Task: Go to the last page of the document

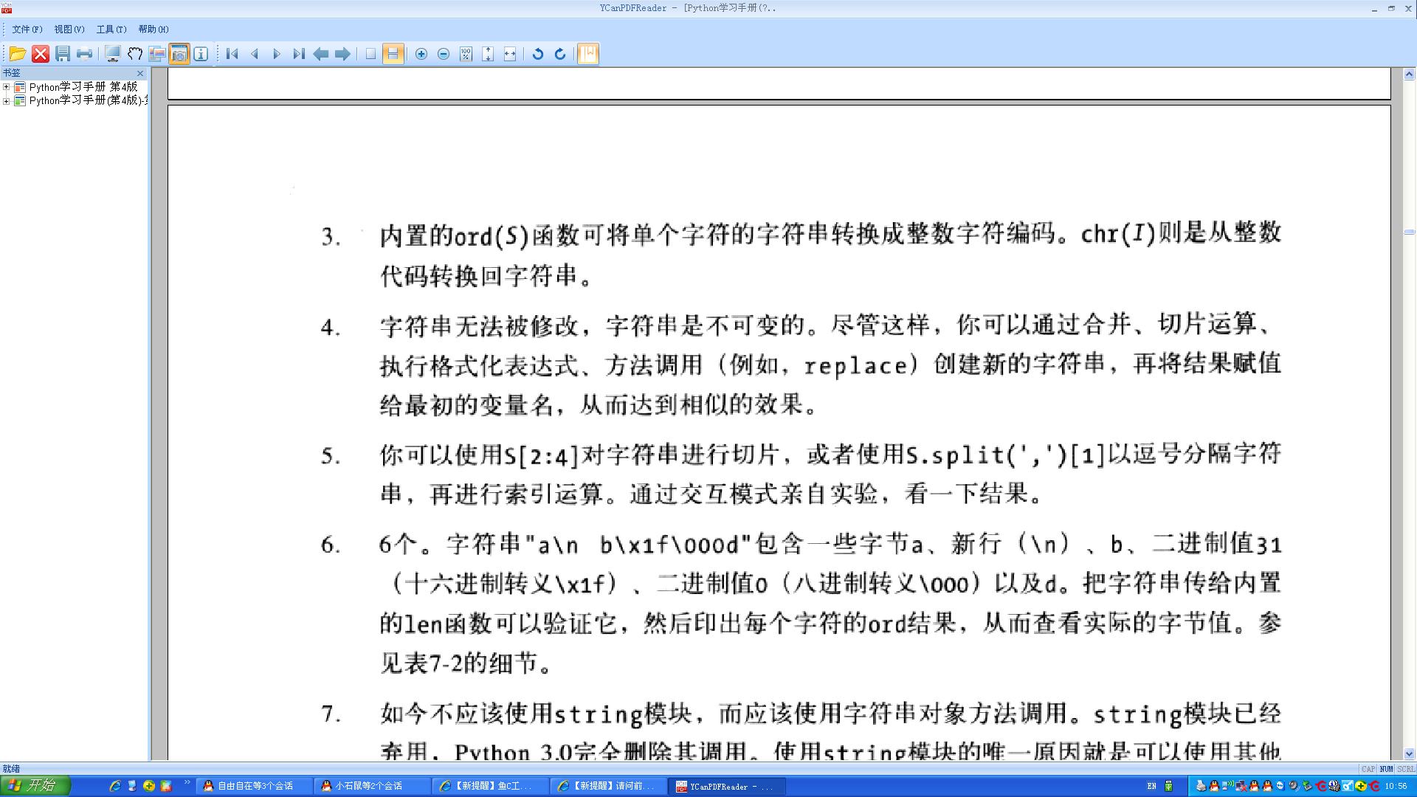Action: tap(299, 54)
